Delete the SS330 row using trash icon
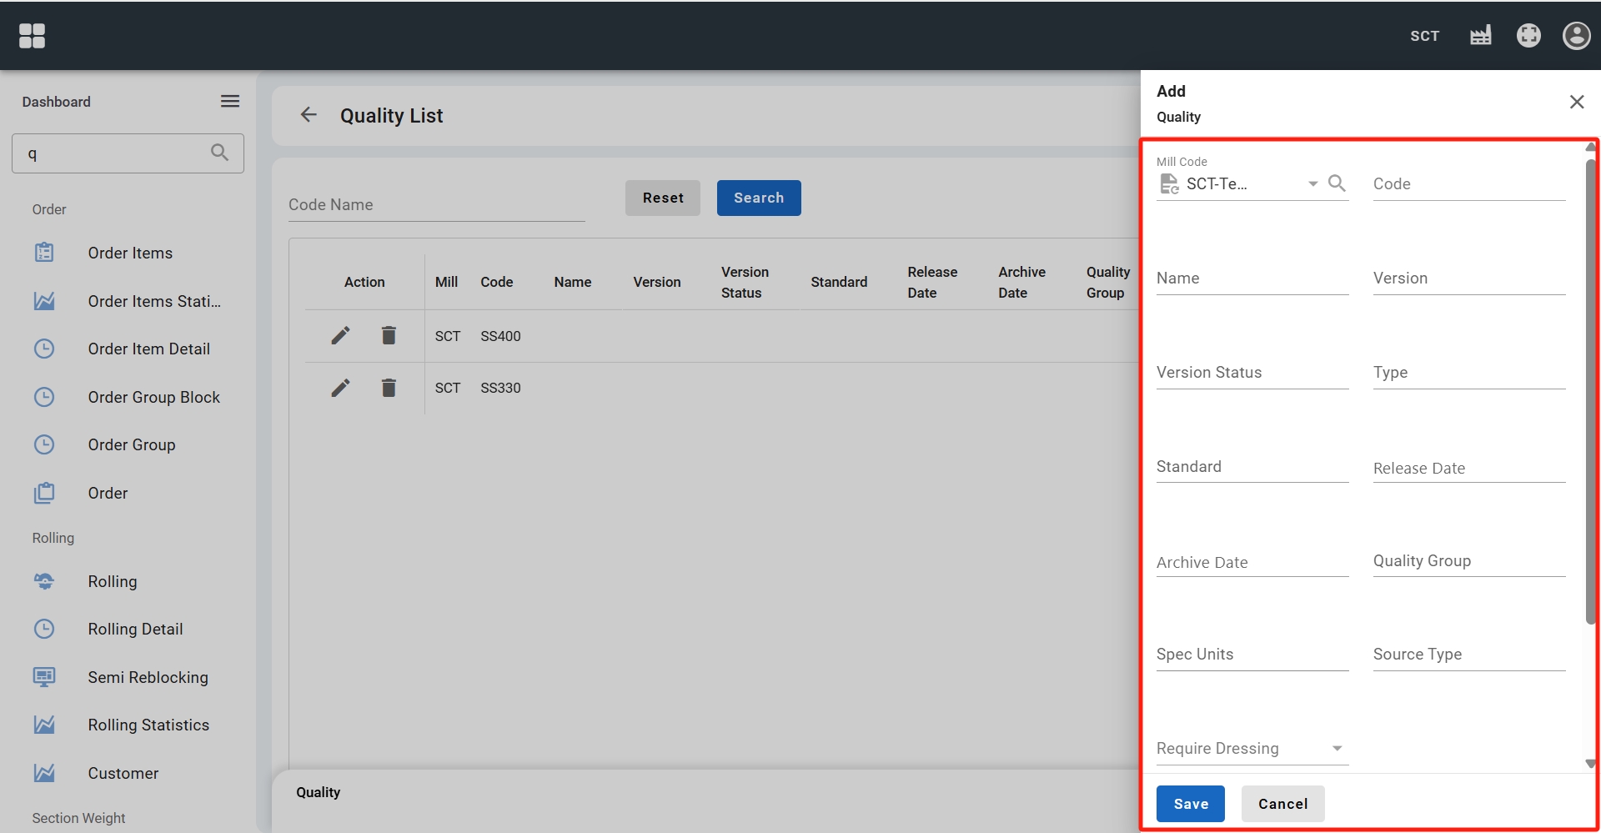This screenshot has width=1601, height=833. (x=389, y=388)
